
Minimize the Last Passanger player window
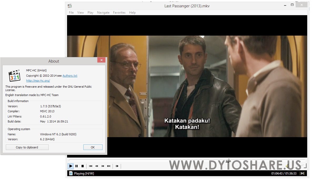tap(285, 5)
